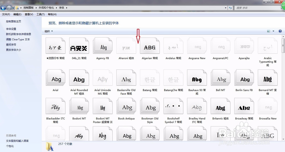Change view layout icon button
The height and width of the screenshot is (152, 285).
pos(269,31)
